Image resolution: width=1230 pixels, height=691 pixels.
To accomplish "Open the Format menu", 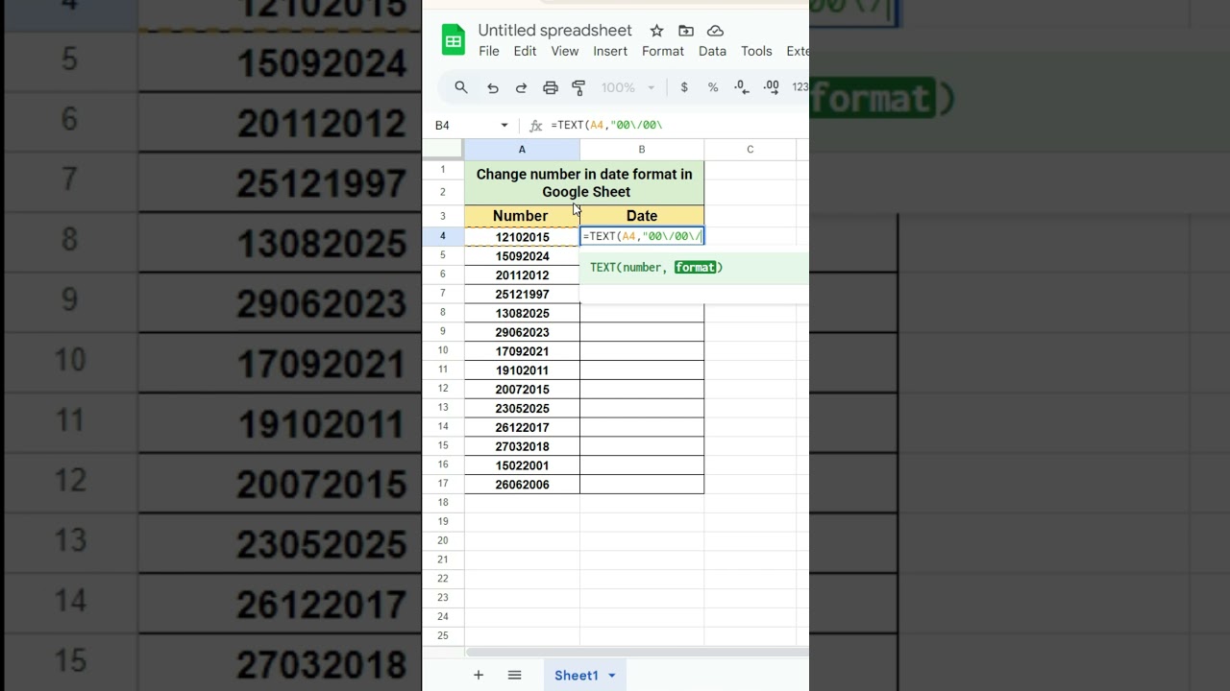I will [x=663, y=51].
